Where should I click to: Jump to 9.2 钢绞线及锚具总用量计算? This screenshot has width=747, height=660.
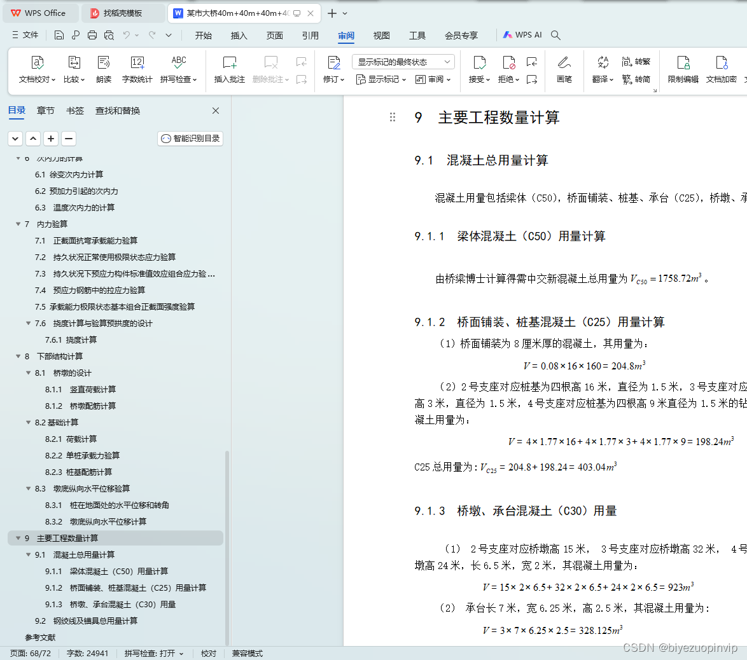tap(87, 621)
